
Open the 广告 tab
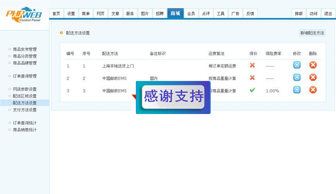[x=236, y=13]
